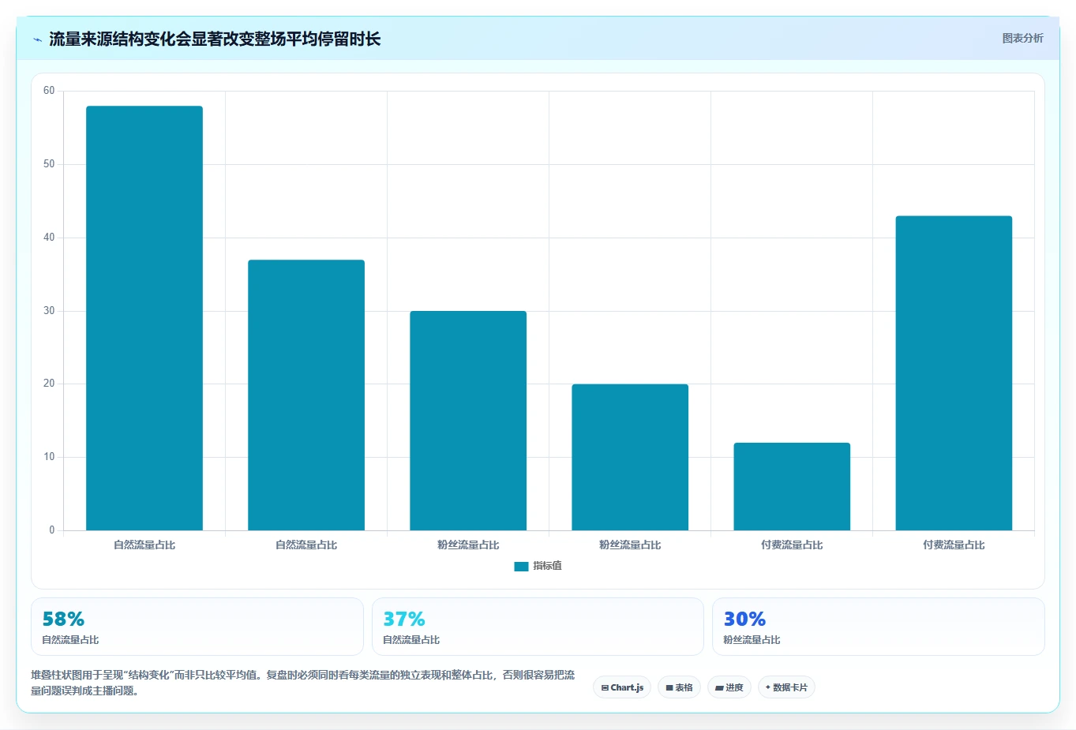The width and height of the screenshot is (1076, 730).
Task: Click the bar reaching exactly 20
Action: 630,457
